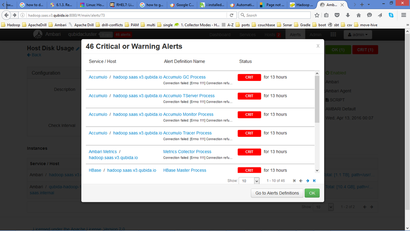Viewport: 410px width, 231px height.
Task: Click the browser forward navigation arrow
Action: coord(15,15)
